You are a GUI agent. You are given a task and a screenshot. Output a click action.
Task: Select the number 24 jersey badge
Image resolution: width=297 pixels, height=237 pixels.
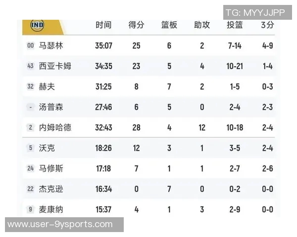click(x=31, y=168)
